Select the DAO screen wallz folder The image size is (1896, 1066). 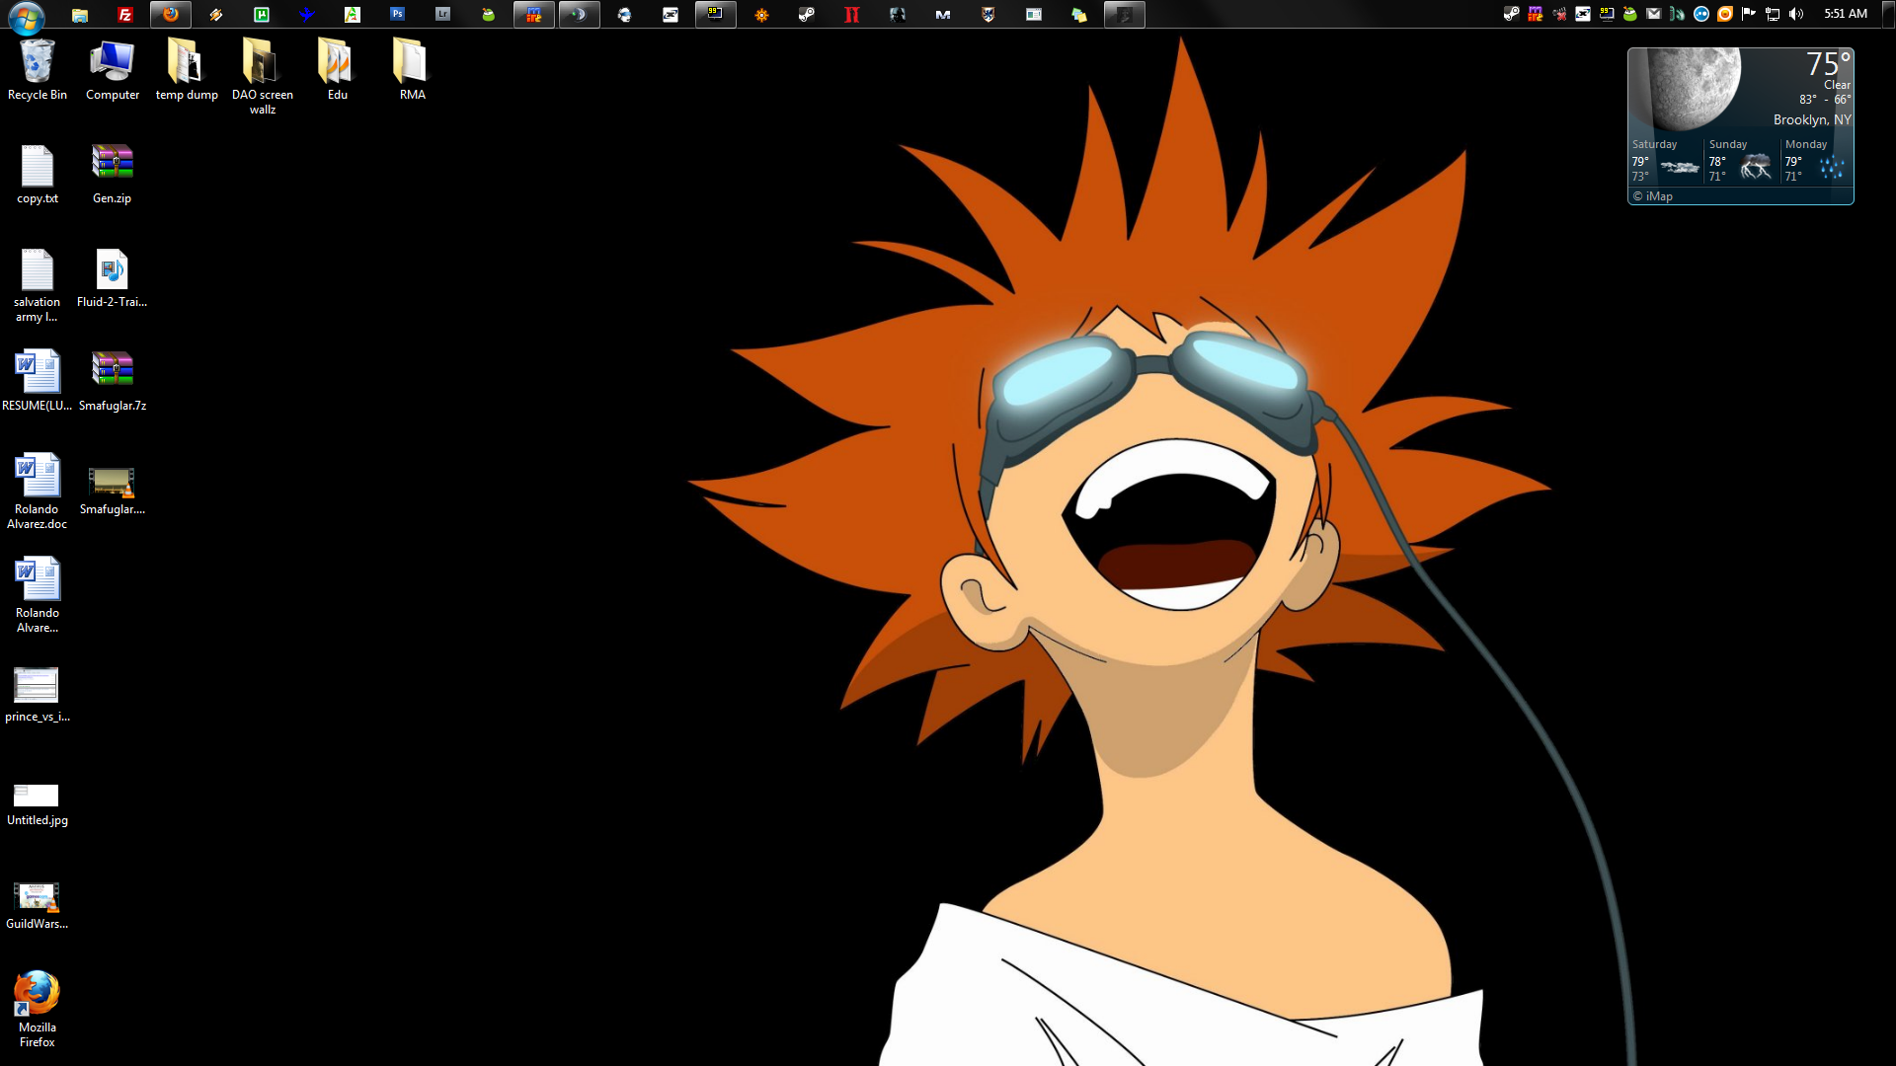pos(263,77)
